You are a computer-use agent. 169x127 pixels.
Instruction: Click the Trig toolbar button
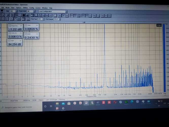pos(43,15)
